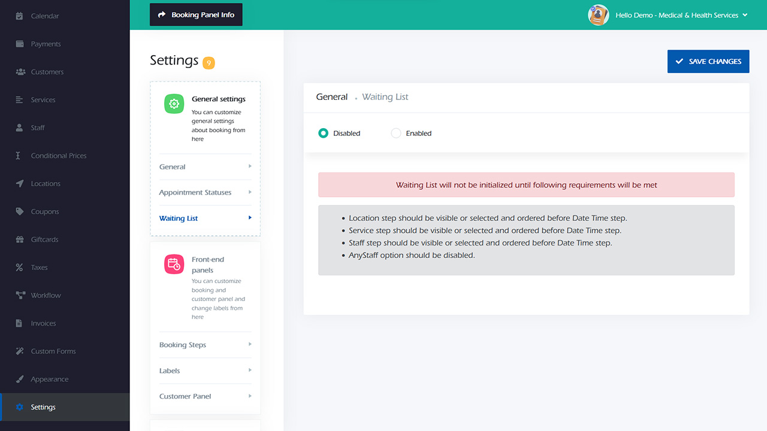Expand the Appointment Statuses submenu arrow
The image size is (767, 431).
250,192
